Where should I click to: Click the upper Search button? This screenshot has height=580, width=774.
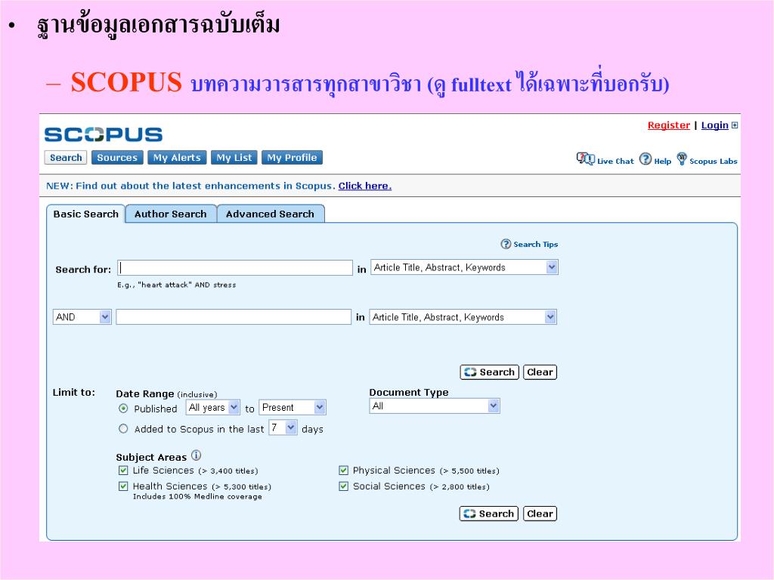(489, 372)
